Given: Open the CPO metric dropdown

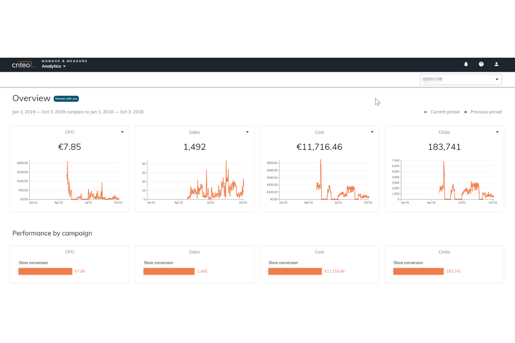Looking at the screenshot, I should coord(122,132).
